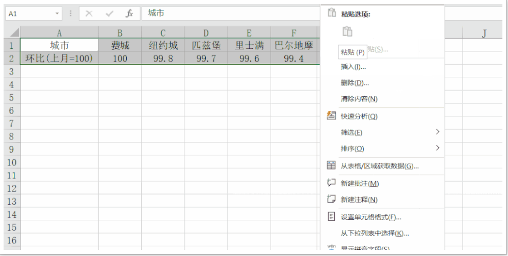Viewport: 508px width, 256px height.
Task: Click cell B2 with value 100
Action: (120, 58)
